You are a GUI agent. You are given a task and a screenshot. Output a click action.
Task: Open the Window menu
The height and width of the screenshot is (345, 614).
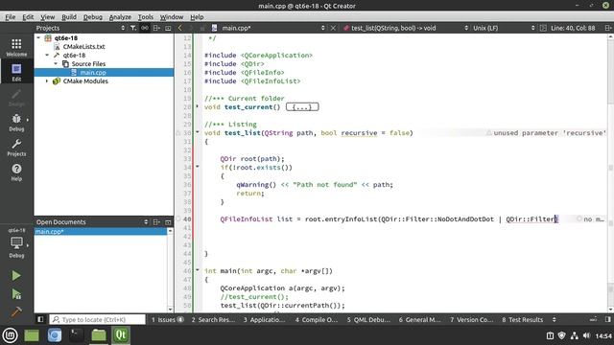[x=172, y=17]
